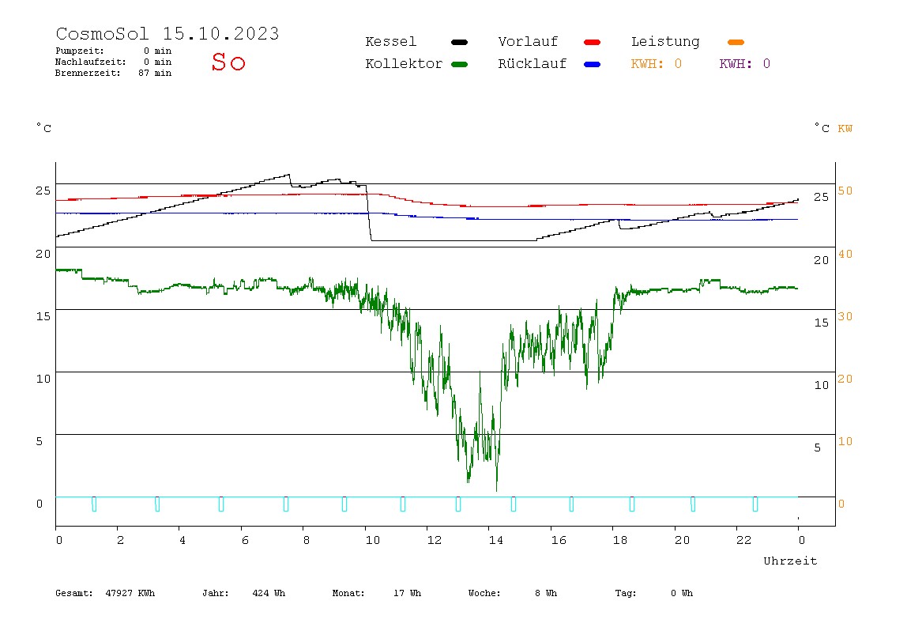Click the cyan pulse marker after hour 16
907x642 pixels.
pos(571,504)
